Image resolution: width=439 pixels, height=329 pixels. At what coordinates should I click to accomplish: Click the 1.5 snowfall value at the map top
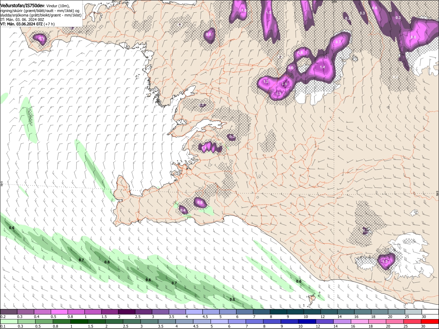[x=269, y=12]
